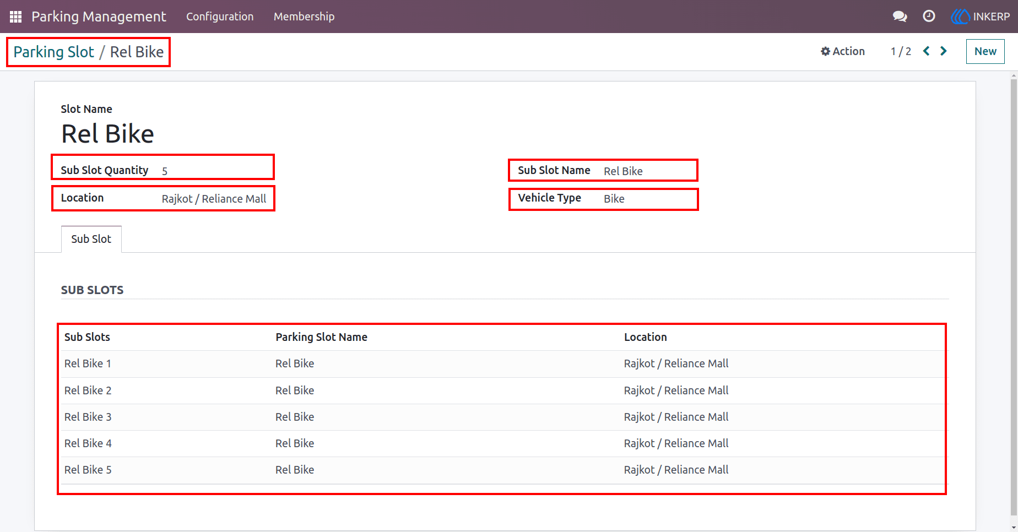
Task: Open the conversations chat icon
Action: (900, 17)
